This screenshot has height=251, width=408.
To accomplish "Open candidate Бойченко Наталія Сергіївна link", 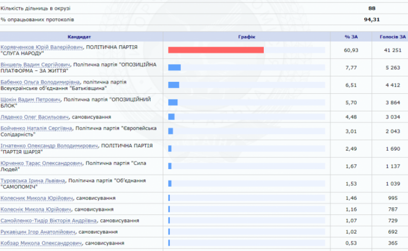I will tap(36, 129).
